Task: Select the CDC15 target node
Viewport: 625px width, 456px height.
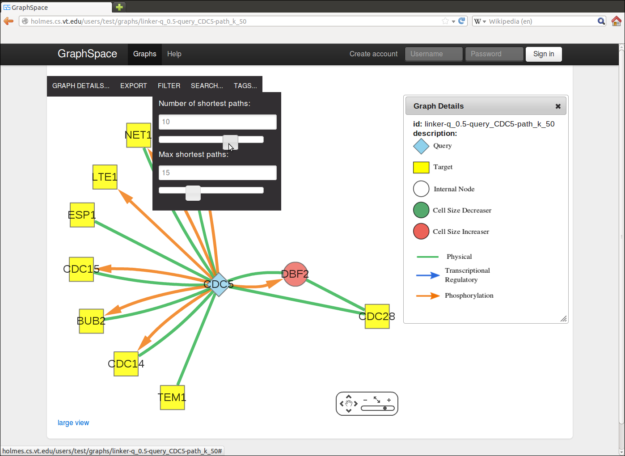Action: click(81, 269)
